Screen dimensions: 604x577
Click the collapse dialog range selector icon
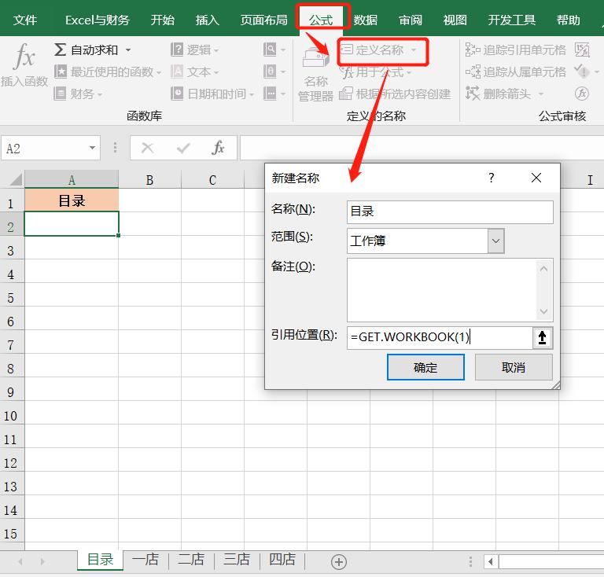(x=543, y=337)
